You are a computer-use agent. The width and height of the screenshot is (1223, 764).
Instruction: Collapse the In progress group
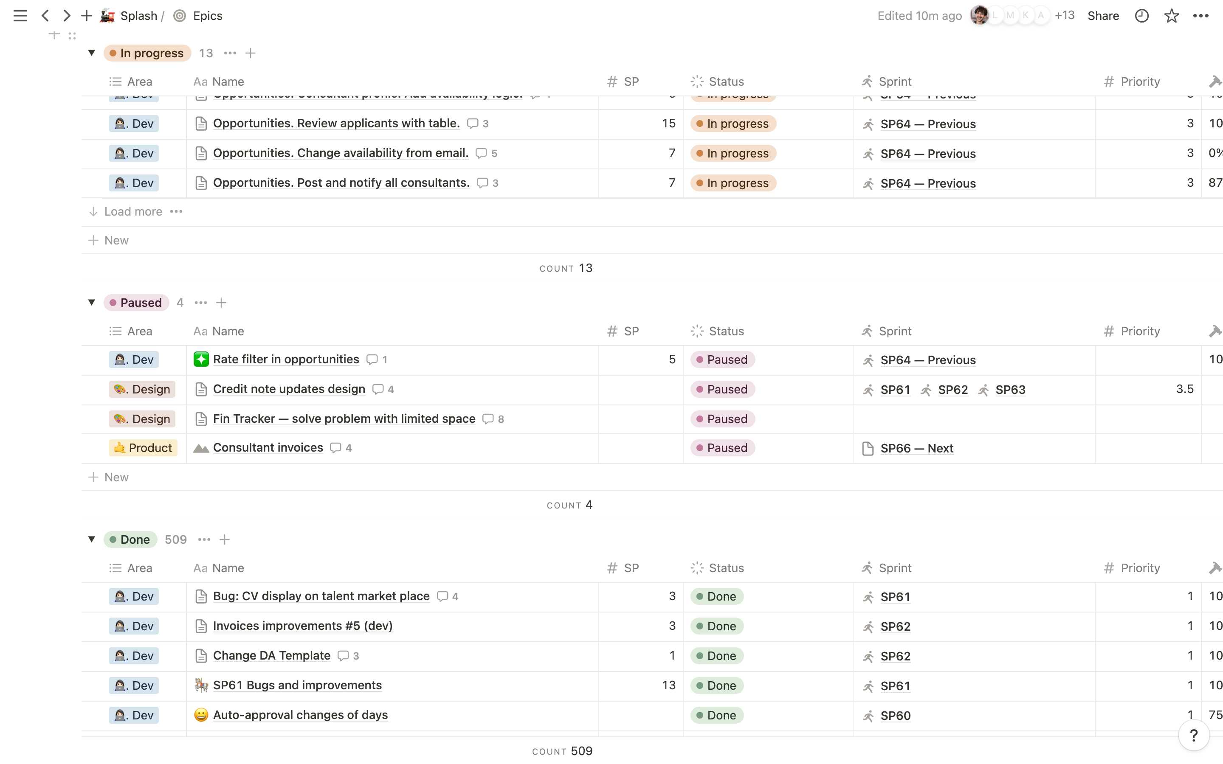point(91,53)
